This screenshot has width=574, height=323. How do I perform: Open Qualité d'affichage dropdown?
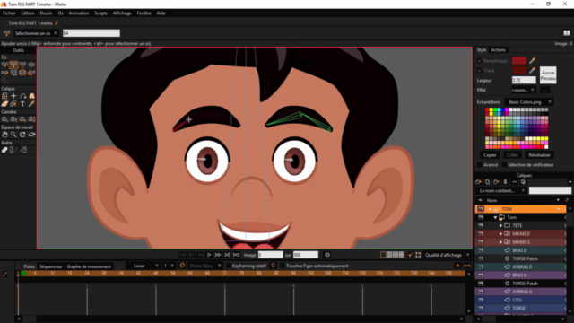click(x=447, y=255)
